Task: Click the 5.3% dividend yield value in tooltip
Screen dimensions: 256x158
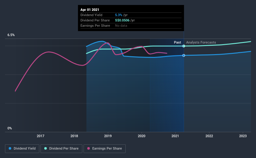Action: click(x=118, y=15)
